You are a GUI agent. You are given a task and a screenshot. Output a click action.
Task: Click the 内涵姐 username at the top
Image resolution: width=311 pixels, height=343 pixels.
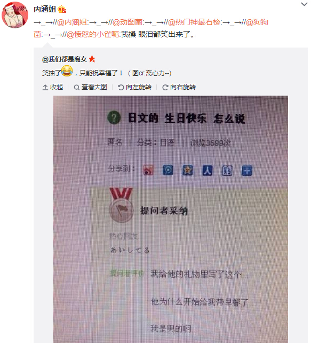45,9
